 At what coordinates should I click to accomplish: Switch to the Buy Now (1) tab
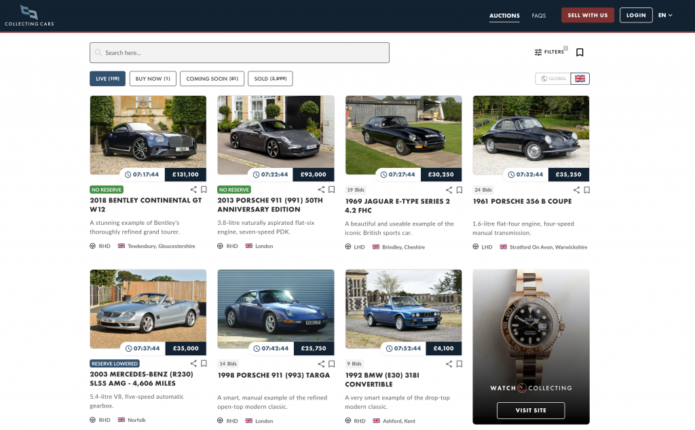pyautogui.click(x=153, y=79)
